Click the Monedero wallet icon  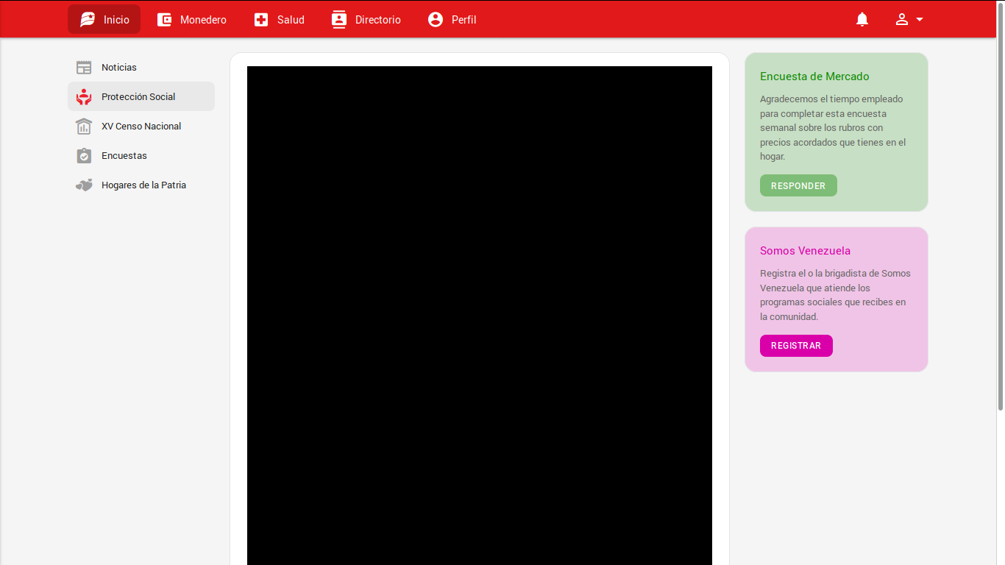coord(164,20)
